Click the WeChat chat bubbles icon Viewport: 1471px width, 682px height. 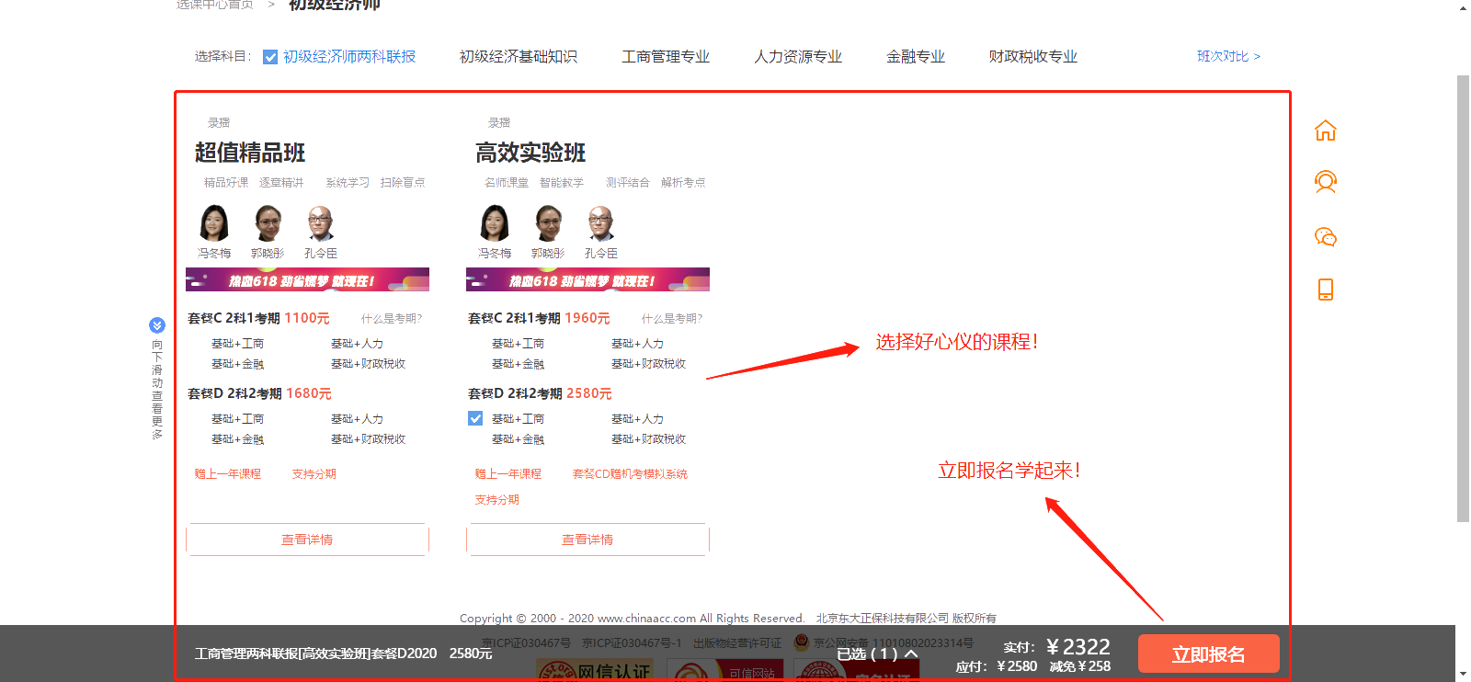(x=1325, y=237)
